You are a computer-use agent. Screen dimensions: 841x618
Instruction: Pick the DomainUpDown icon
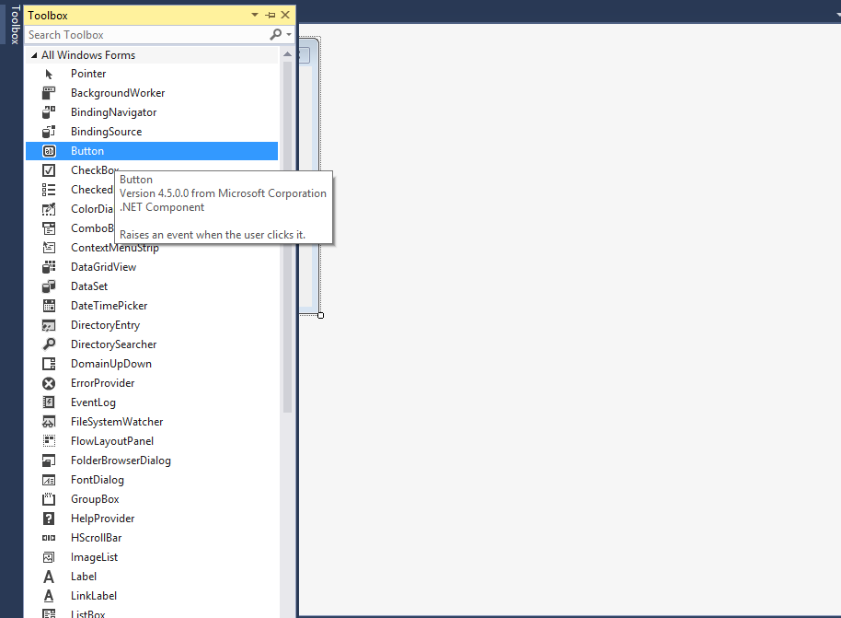click(x=49, y=364)
